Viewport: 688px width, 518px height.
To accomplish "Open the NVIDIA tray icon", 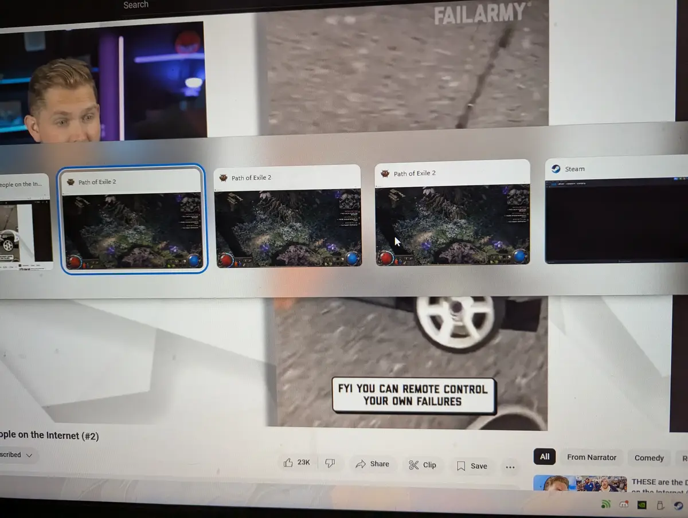I will (643, 505).
